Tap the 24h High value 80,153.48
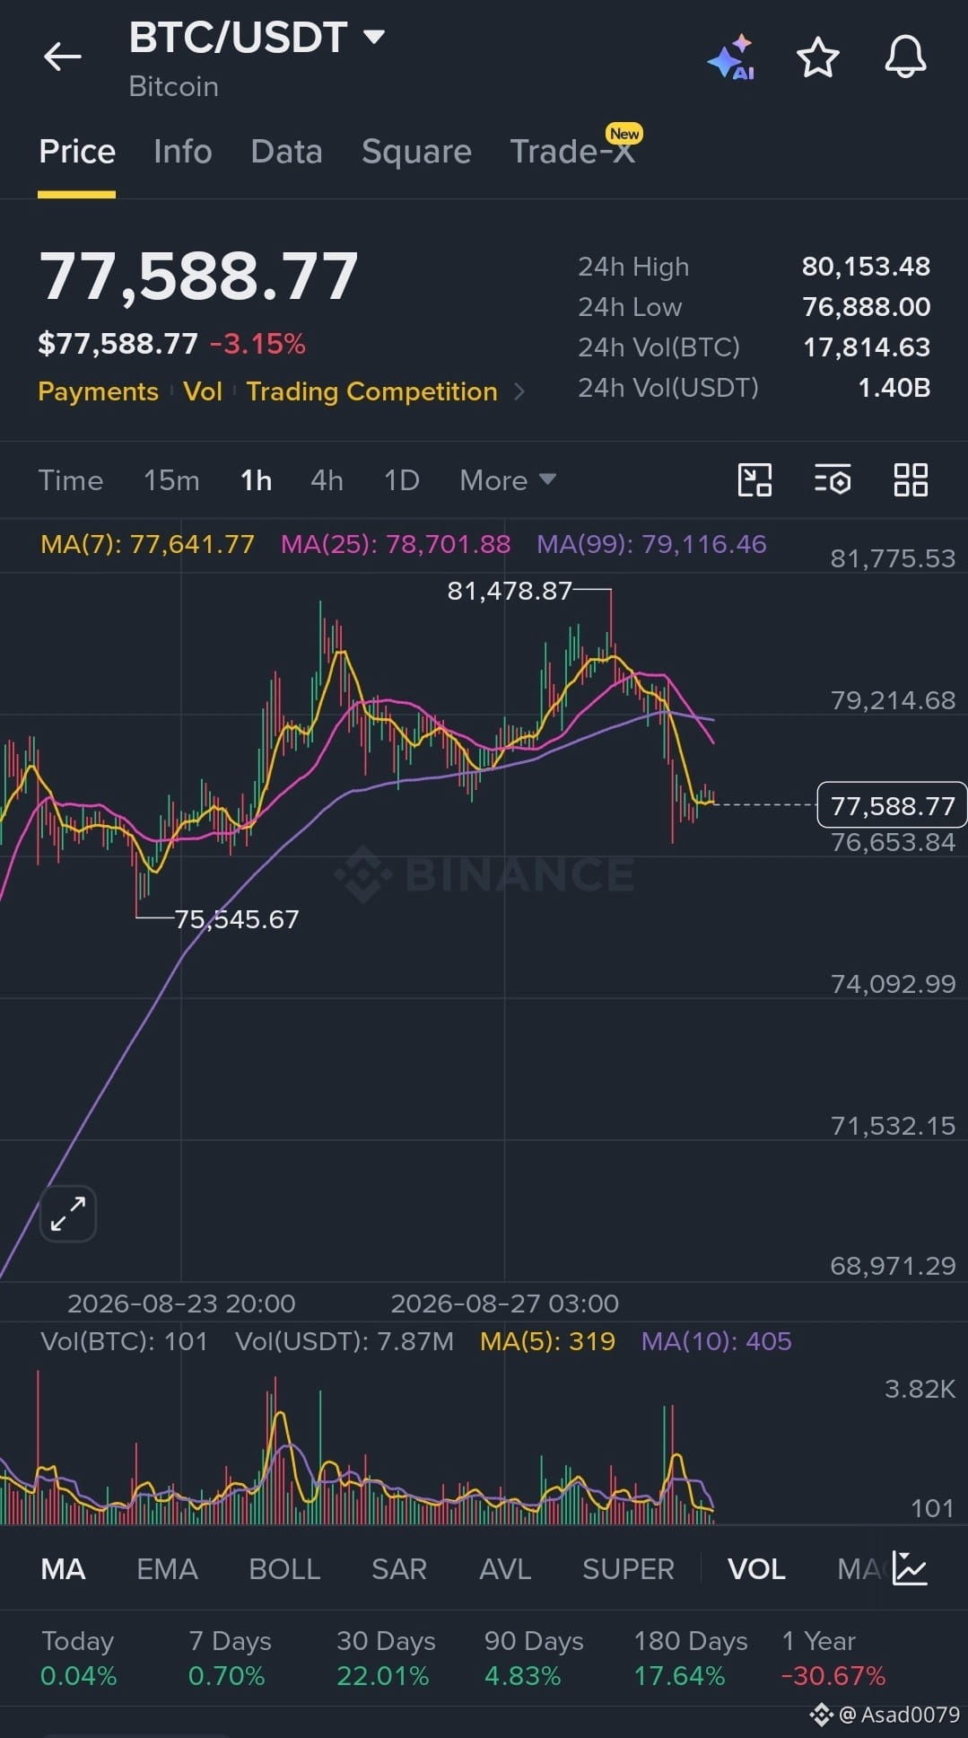Viewport: 968px width, 1738px height. (866, 267)
